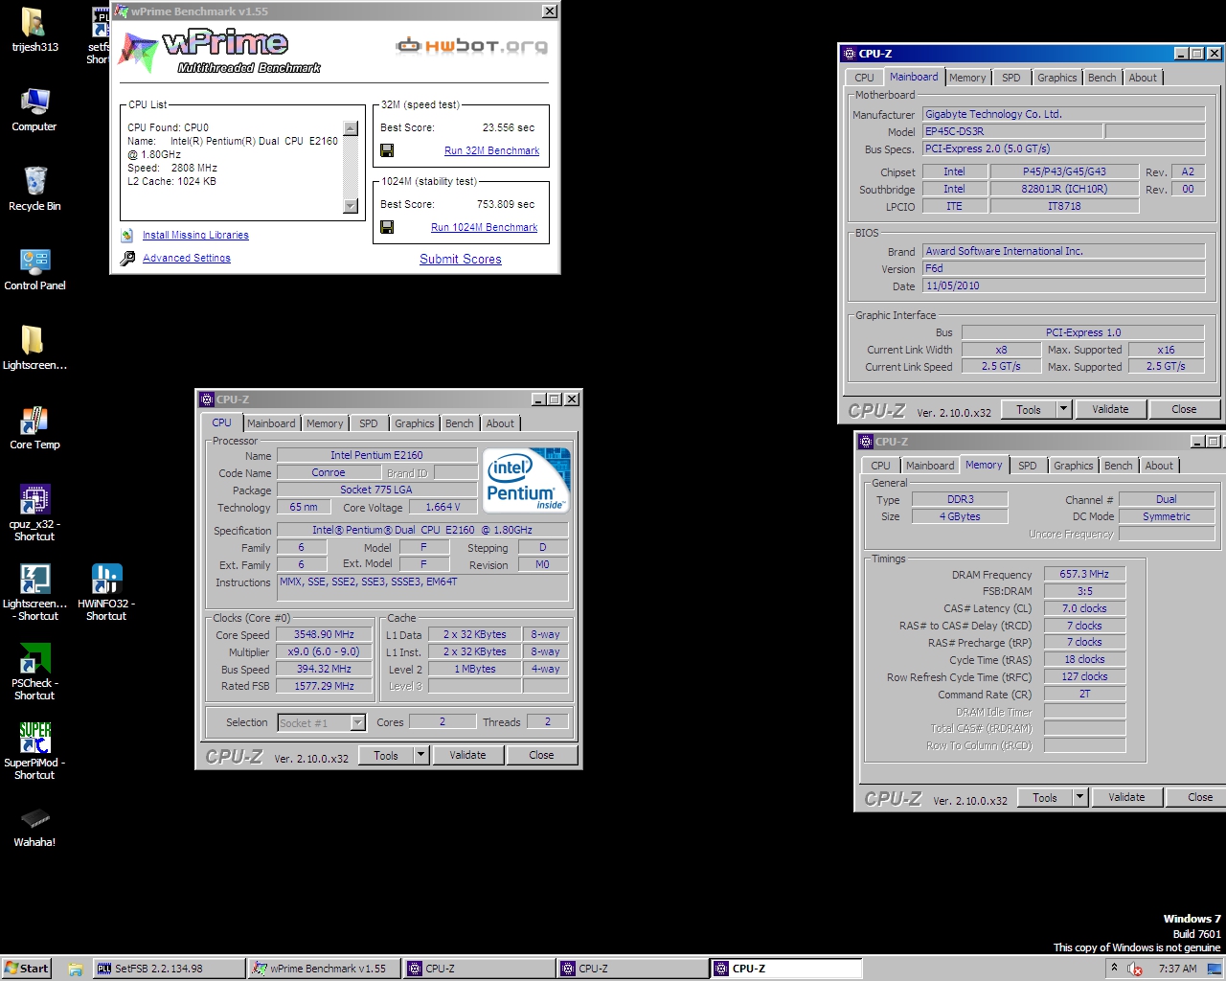
Task: Click BIOS date 11/05/2010 field
Action: click(x=1063, y=285)
